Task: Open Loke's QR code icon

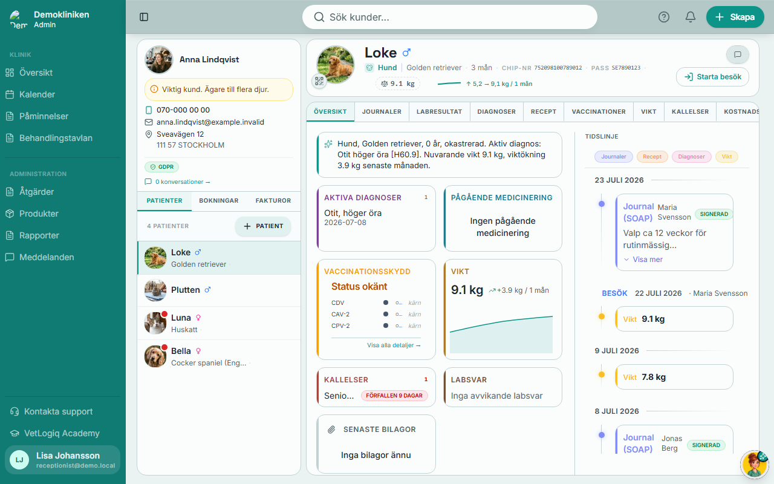Action: click(319, 82)
